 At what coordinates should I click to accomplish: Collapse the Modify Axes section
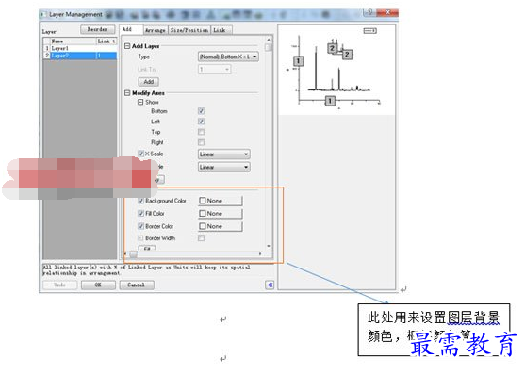pyautogui.click(x=127, y=93)
